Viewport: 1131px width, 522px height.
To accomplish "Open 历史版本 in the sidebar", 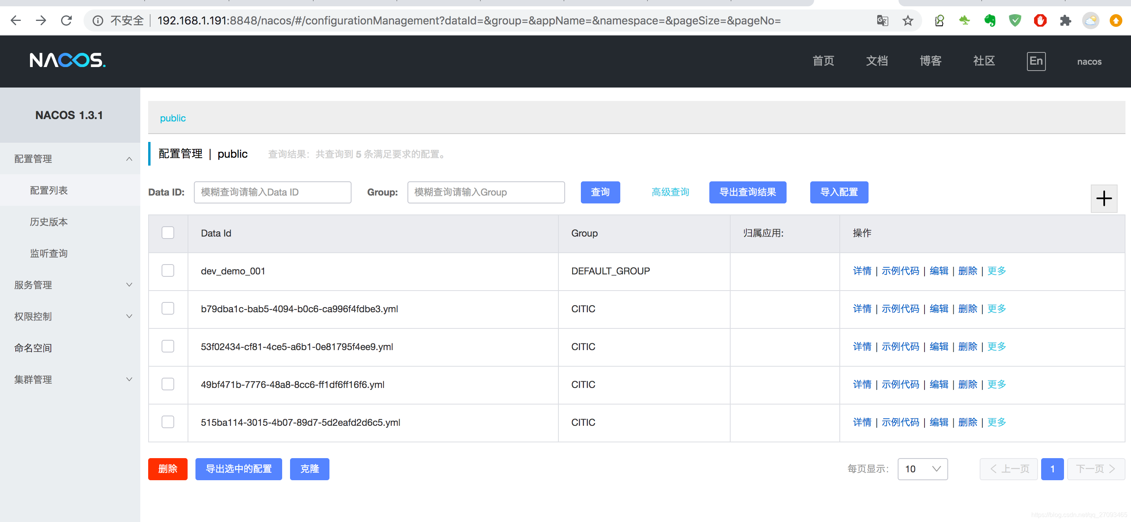I will 49,222.
